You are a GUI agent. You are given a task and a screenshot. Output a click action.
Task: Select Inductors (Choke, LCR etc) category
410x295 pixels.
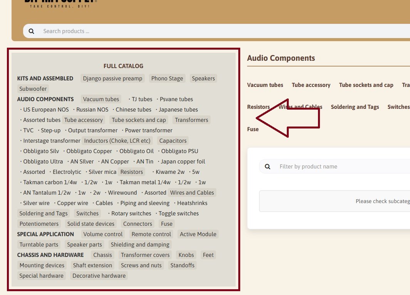[x=117, y=141]
